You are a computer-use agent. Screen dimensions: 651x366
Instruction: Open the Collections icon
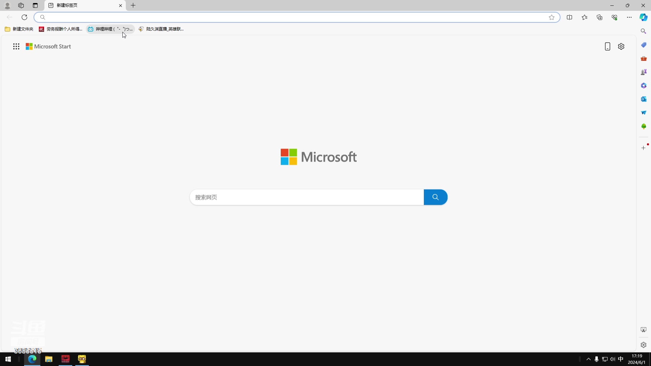599,17
